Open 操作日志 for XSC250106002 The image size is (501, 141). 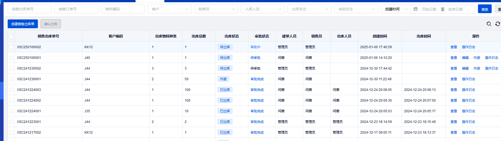click(469, 47)
